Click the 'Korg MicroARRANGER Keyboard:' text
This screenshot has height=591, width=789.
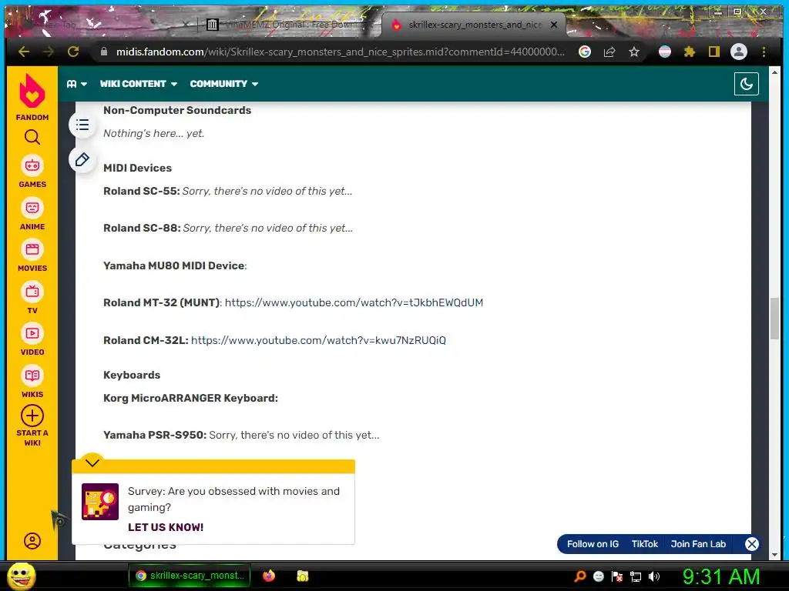click(191, 398)
